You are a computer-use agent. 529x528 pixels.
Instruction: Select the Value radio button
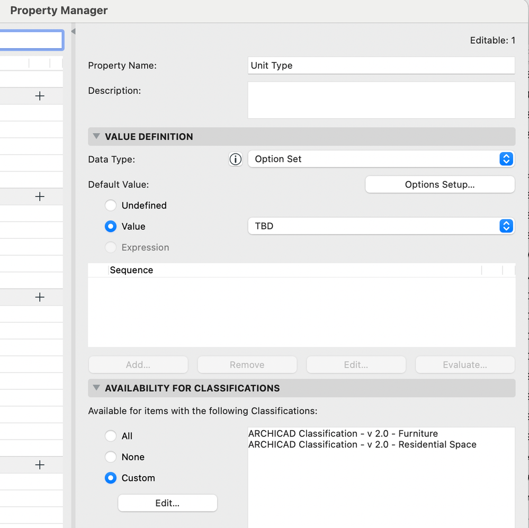click(x=111, y=227)
